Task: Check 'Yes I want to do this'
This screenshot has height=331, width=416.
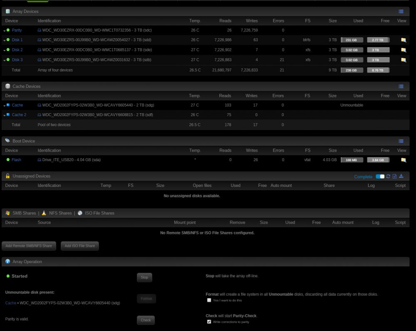Action: (209, 300)
